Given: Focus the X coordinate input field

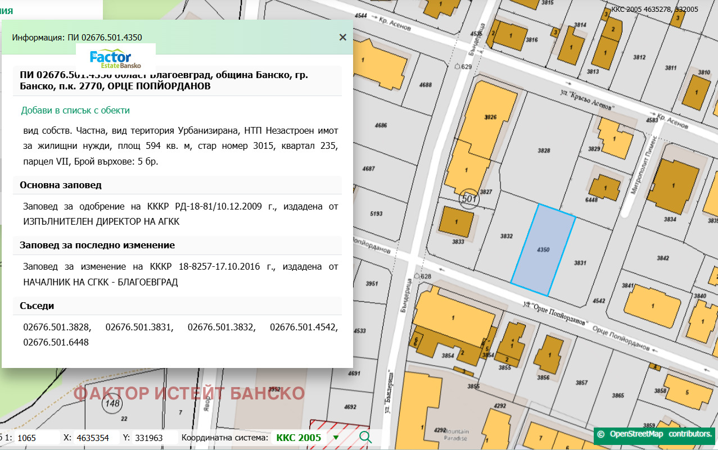Looking at the screenshot, I should (x=96, y=438).
